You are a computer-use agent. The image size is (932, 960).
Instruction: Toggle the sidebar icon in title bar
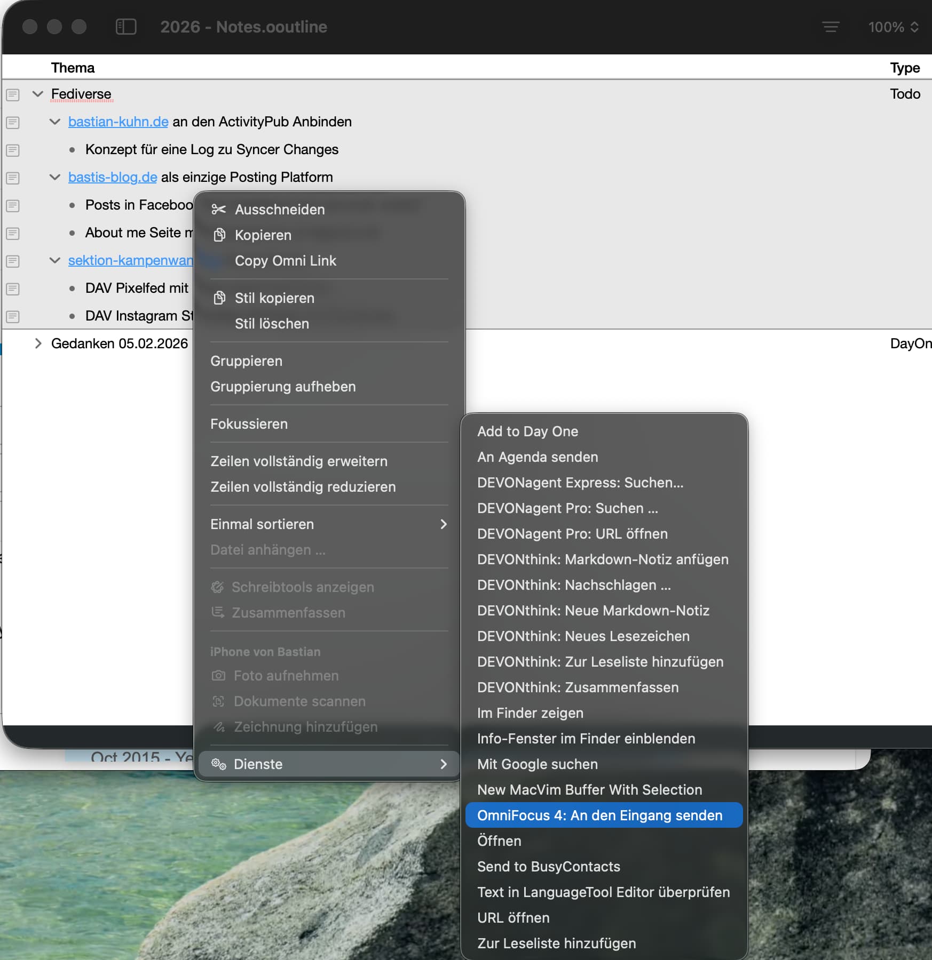(126, 27)
